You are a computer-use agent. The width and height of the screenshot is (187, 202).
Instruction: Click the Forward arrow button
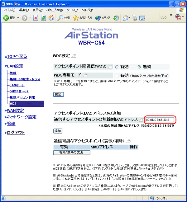pos(25,18)
